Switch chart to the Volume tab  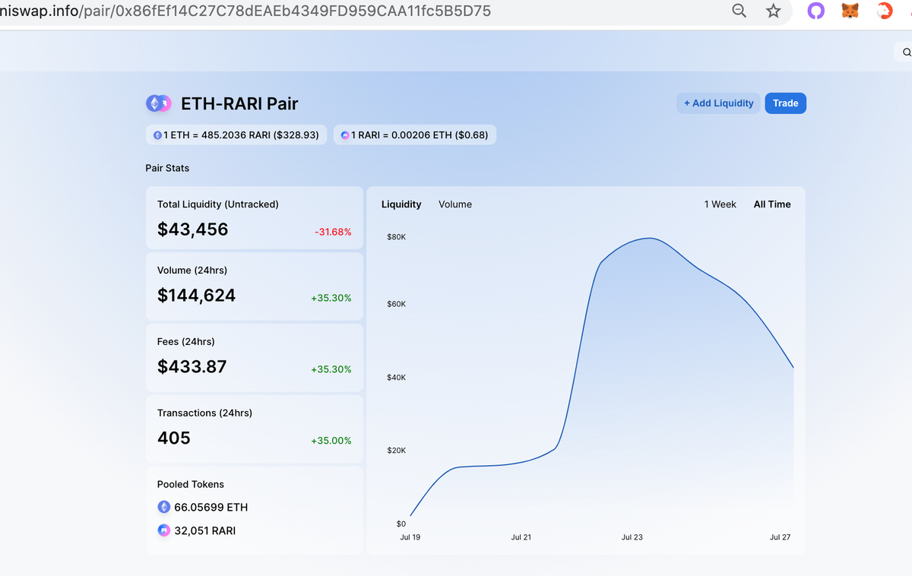(455, 204)
